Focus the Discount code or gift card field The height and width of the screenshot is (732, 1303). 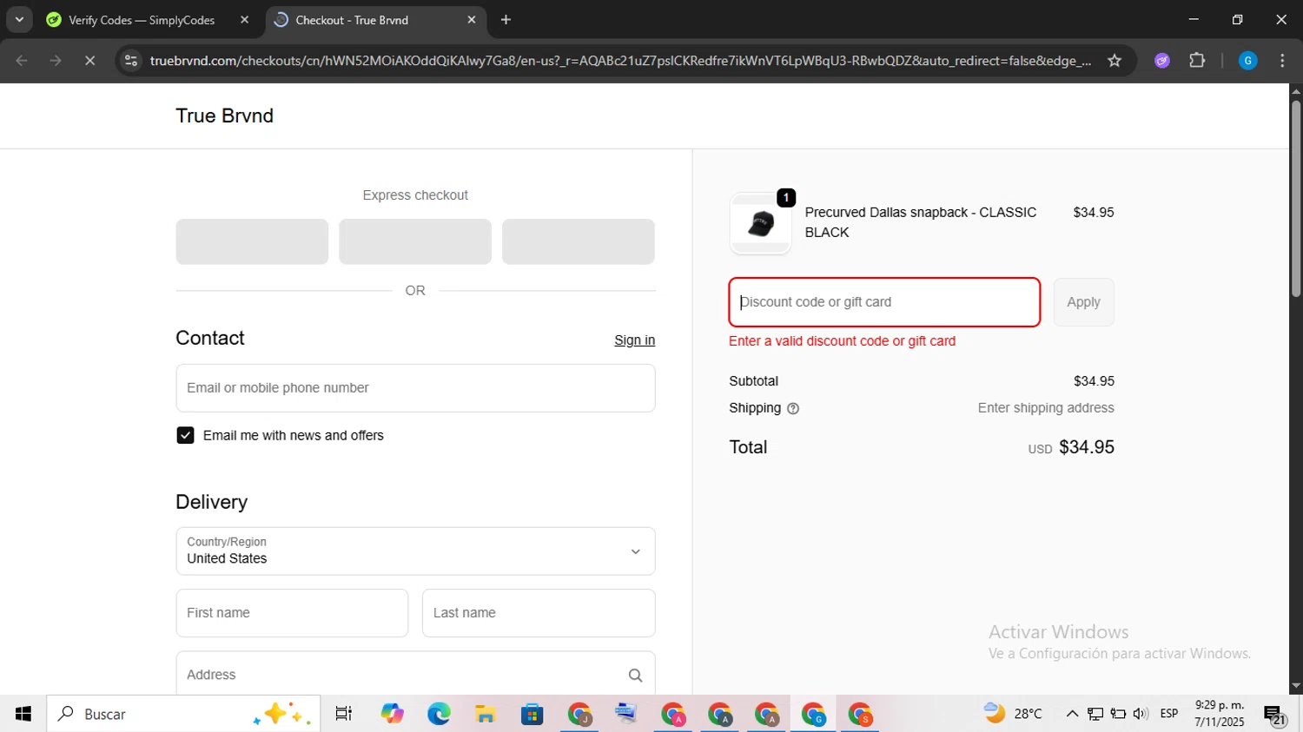point(884,302)
